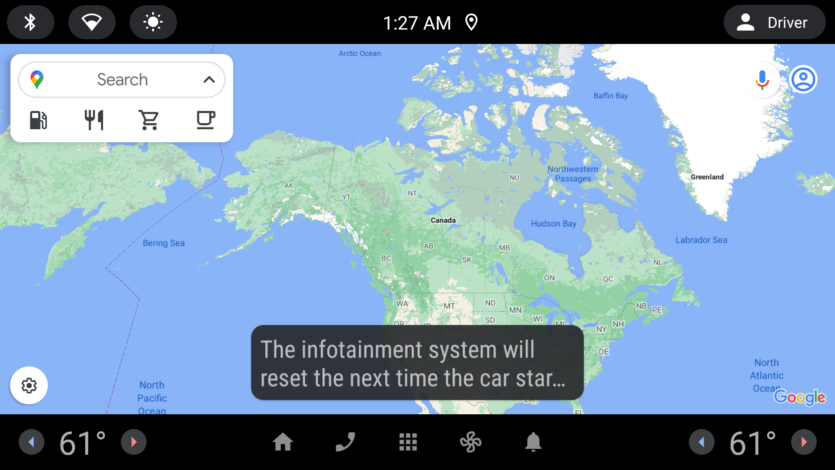Viewport: 835px width, 470px height.
Task: Tap the settings gear icon bottom left
Action: tap(28, 385)
